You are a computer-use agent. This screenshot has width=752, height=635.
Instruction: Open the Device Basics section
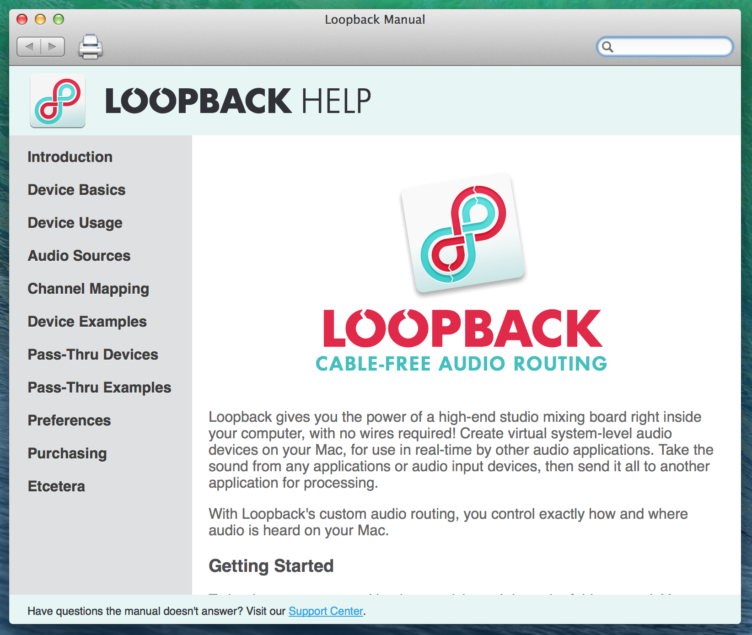(76, 190)
